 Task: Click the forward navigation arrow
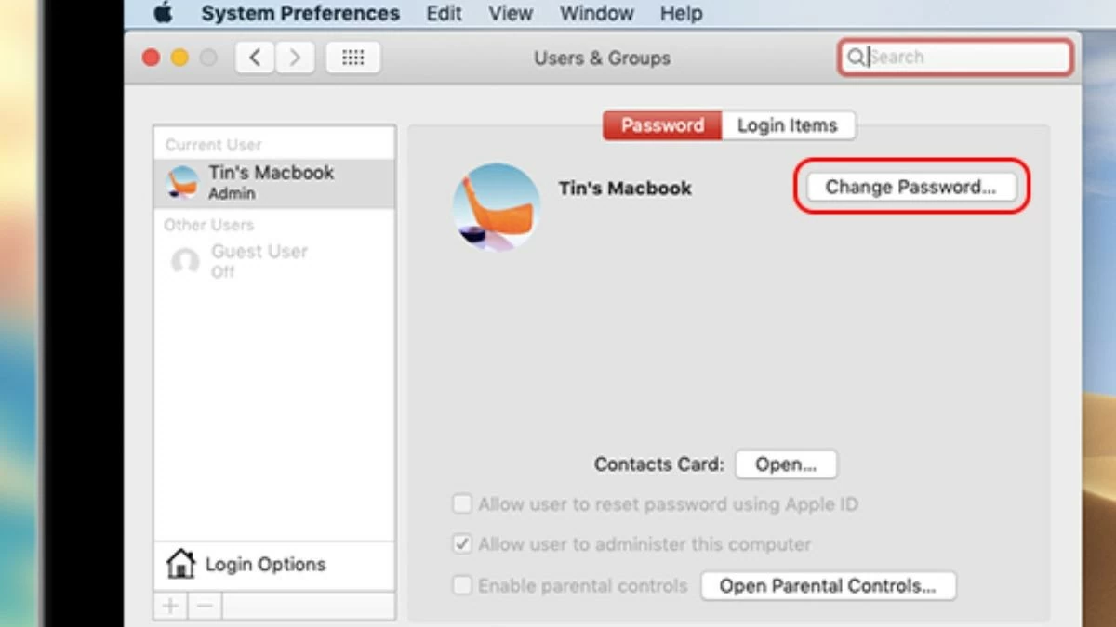pyautogui.click(x=294, y=58)
